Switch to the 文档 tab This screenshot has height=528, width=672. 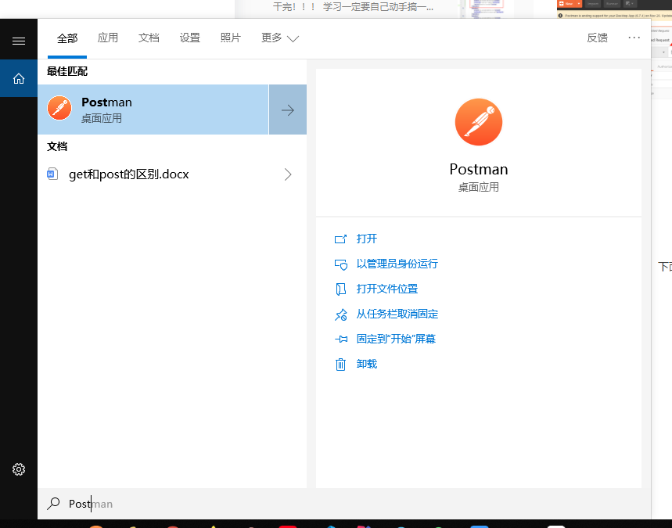tap(149, 38)
